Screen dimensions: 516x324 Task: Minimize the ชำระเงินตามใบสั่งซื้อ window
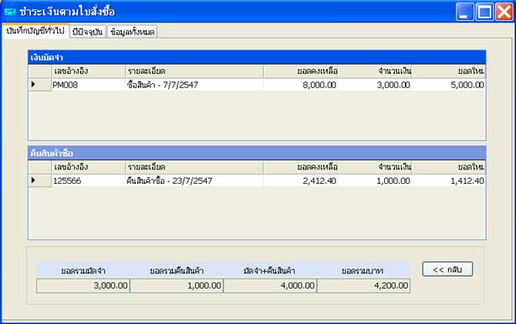tap(465, 12)
